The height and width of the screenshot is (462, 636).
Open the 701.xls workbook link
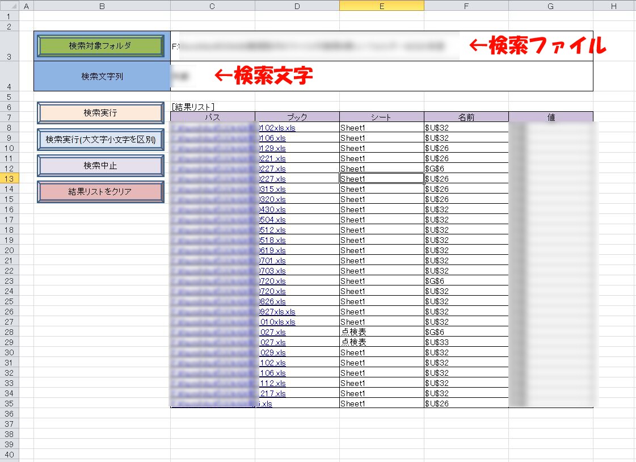click(272, 261)
